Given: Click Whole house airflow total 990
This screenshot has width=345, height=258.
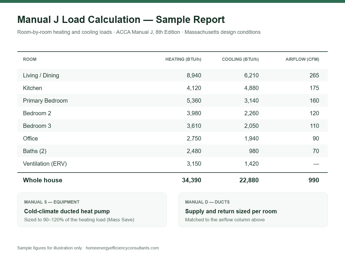Looking at the screenshot, I should pyautogui.click(x=314, y=180).
